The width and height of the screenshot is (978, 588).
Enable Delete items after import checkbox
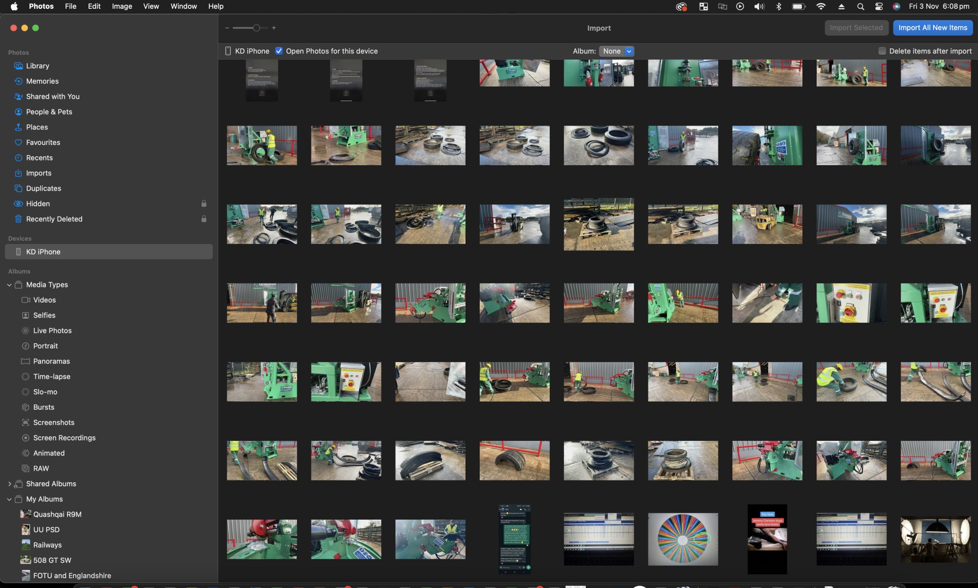pos(882,51)
